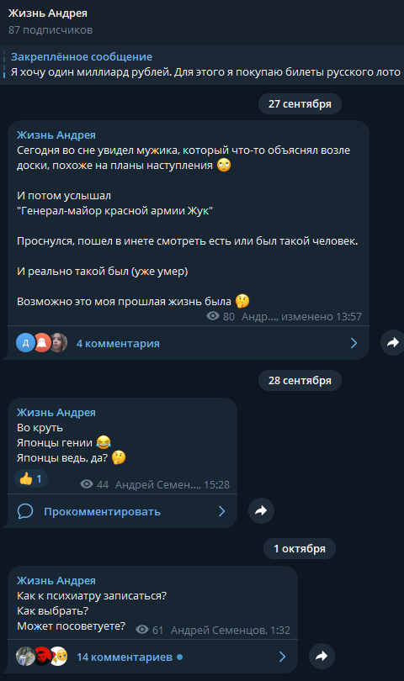Click the red-black avatar under last post
Image resolution: width=404 pixels, height=681 pixels.
42,657
